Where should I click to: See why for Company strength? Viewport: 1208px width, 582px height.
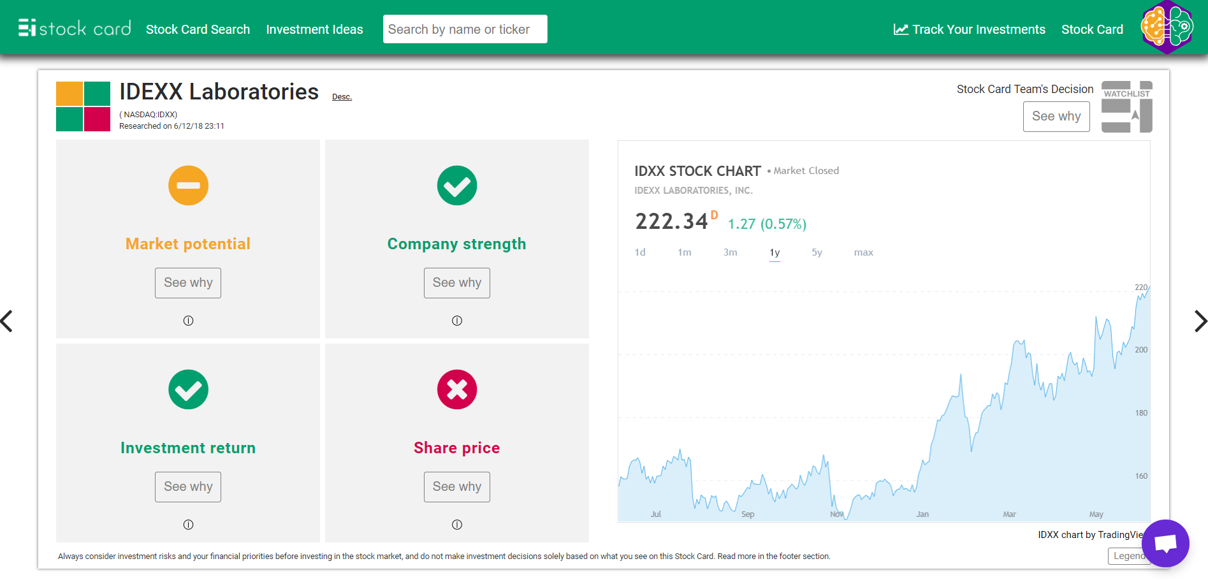click(457, 283)
